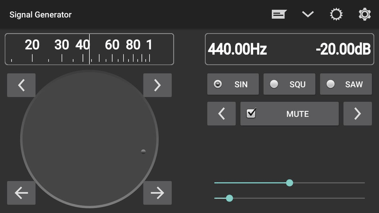Click chevron-right button above the frequency knob
Image resolution: width=379 pixels, height=213 pixels.
[157, 85]
